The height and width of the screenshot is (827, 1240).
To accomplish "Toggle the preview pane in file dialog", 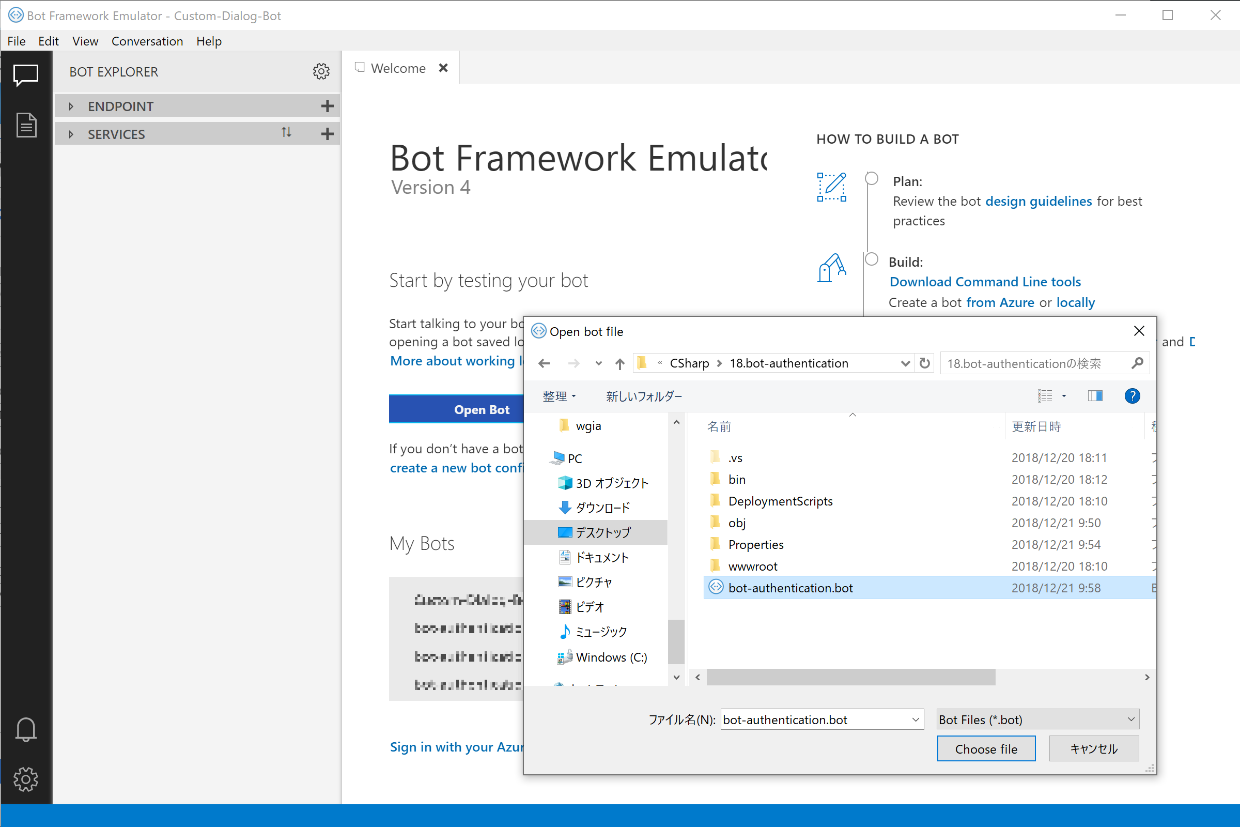I will click(x=1094, y=396).
